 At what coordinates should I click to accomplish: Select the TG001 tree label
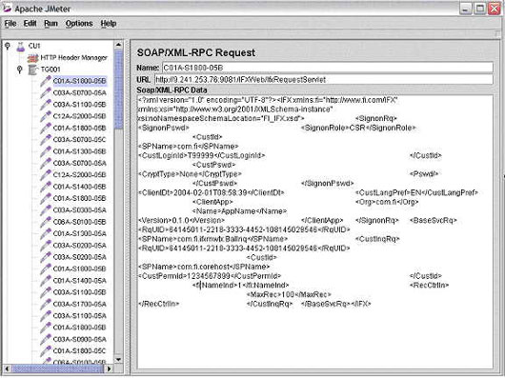point(50,70)
